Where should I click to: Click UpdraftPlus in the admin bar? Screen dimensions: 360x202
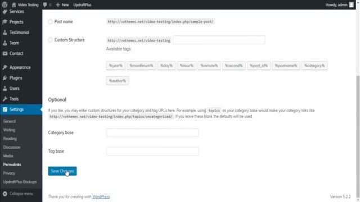click(x=82, y=5)
